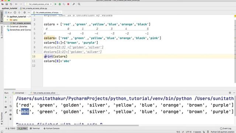Change the Python 3.8 interpreter in the status bar
236x133 pixels.
click(222, 132)
